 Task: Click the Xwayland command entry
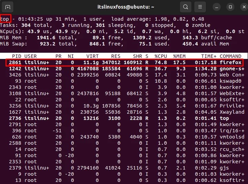(x=232, y=112)
